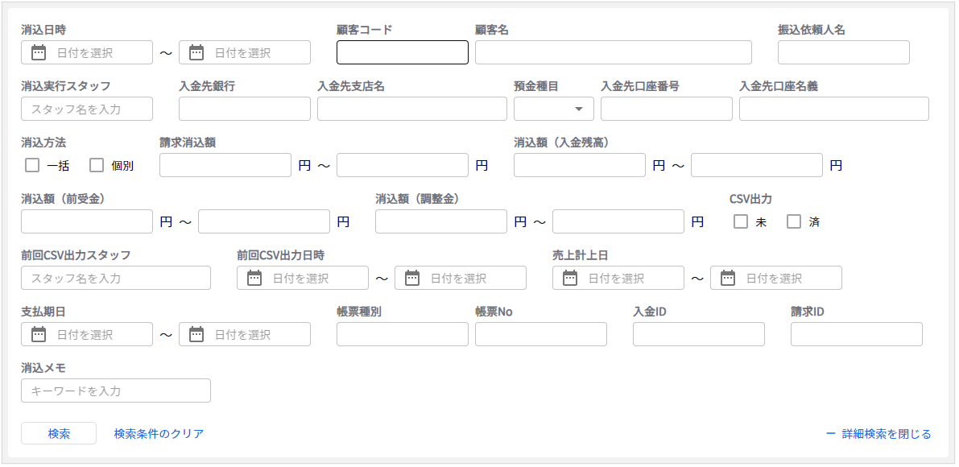The image size is (959, 467).
Task: Click calendar icon in 売上計上日 end field
Action: (727, 278)
